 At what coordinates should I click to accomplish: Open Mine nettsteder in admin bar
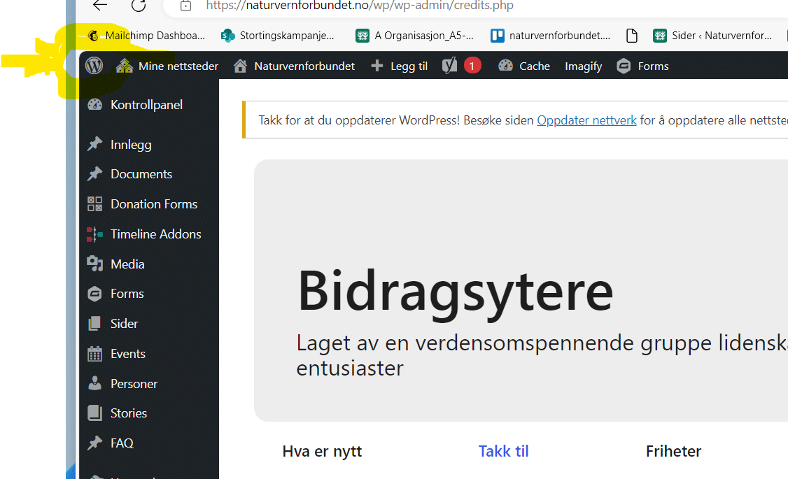(x=167, y=66)
